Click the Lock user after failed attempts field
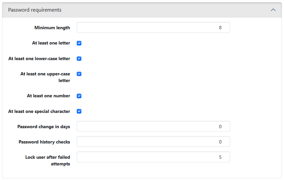Screen dimensions: 284x180 coord(153,157)
